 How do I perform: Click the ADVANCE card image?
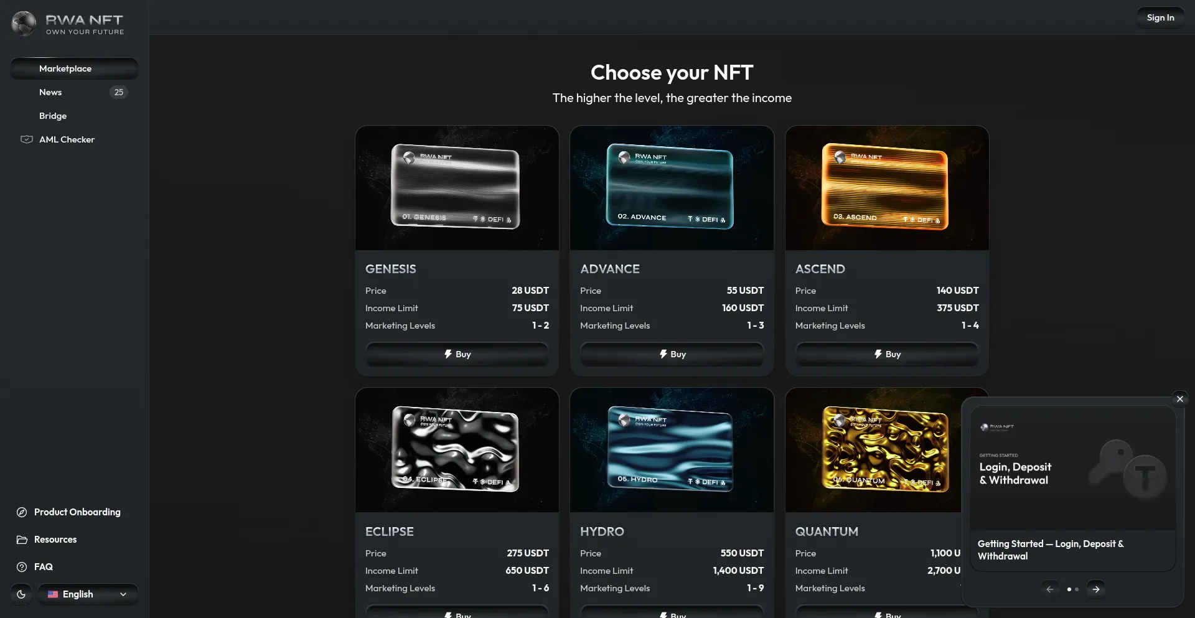[x=672, y=188]
